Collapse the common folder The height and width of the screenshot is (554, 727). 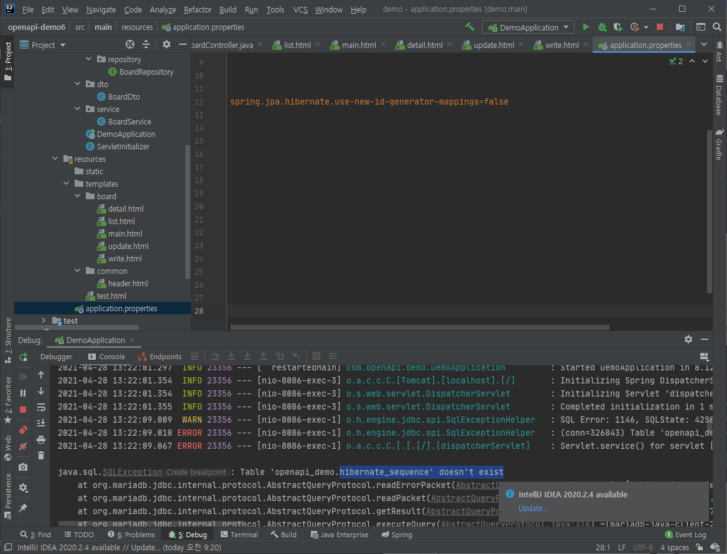(78, 271)
